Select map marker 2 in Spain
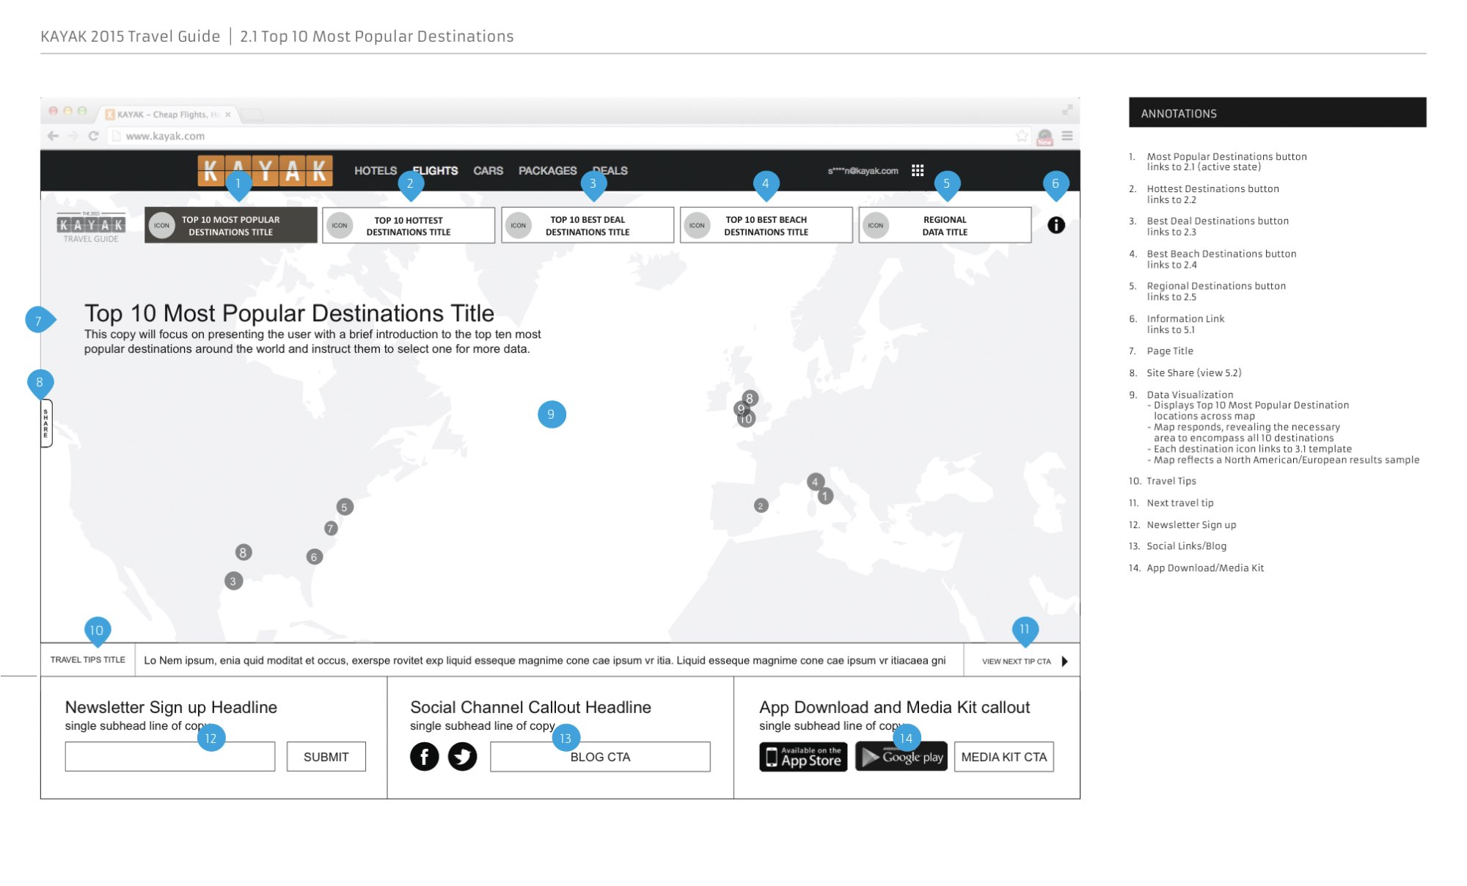 pos(761,505)
